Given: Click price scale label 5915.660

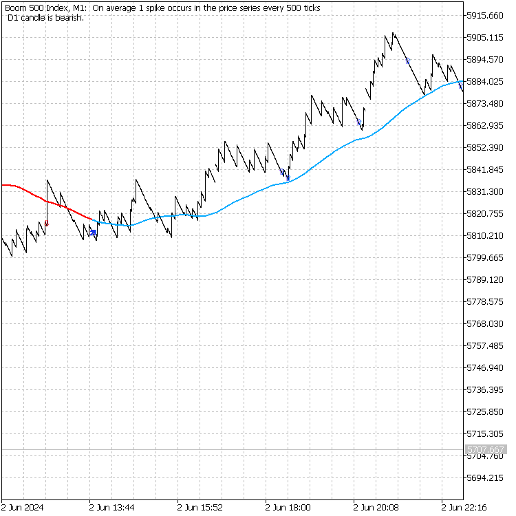Looking at the screenshot, I should (485, 15).
